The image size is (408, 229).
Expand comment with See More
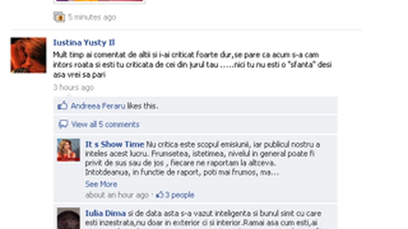tap(101, 184)
